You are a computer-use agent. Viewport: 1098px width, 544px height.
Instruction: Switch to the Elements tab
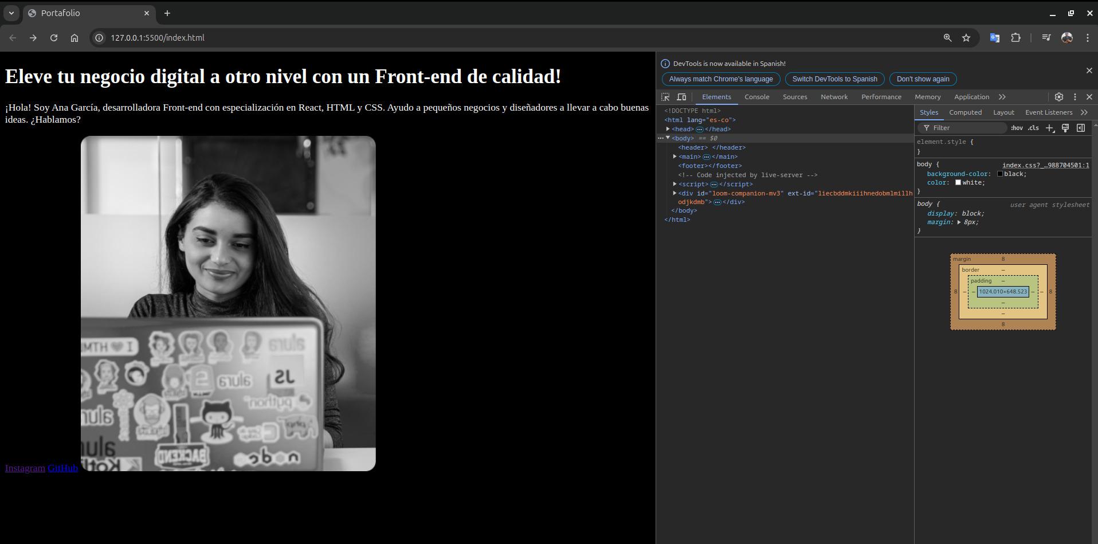coord(716,97)
